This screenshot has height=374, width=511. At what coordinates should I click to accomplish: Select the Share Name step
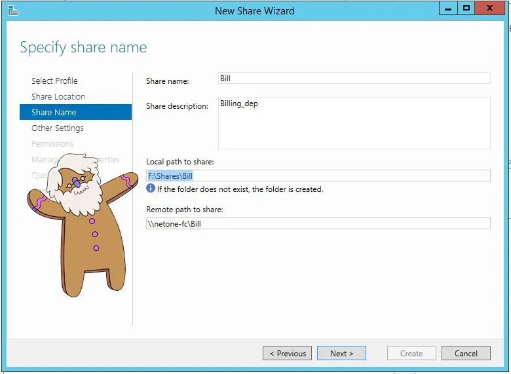[x=75, y=112]
